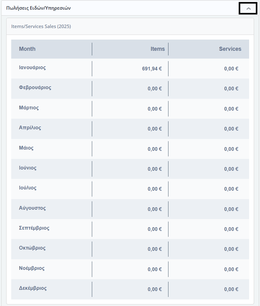Select the Items column header
The height and width of the screenshot is (306, 260).
[x=158, y=49]
